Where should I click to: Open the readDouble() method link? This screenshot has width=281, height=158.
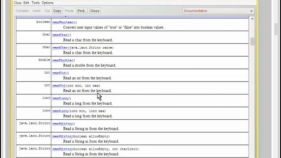point(62,61)
